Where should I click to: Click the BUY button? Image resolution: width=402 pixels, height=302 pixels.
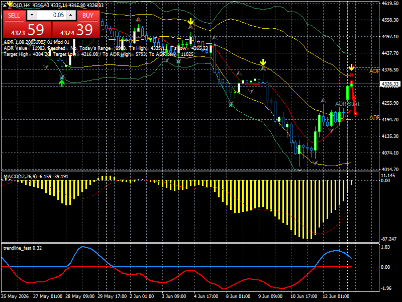(x=88, y=16)
